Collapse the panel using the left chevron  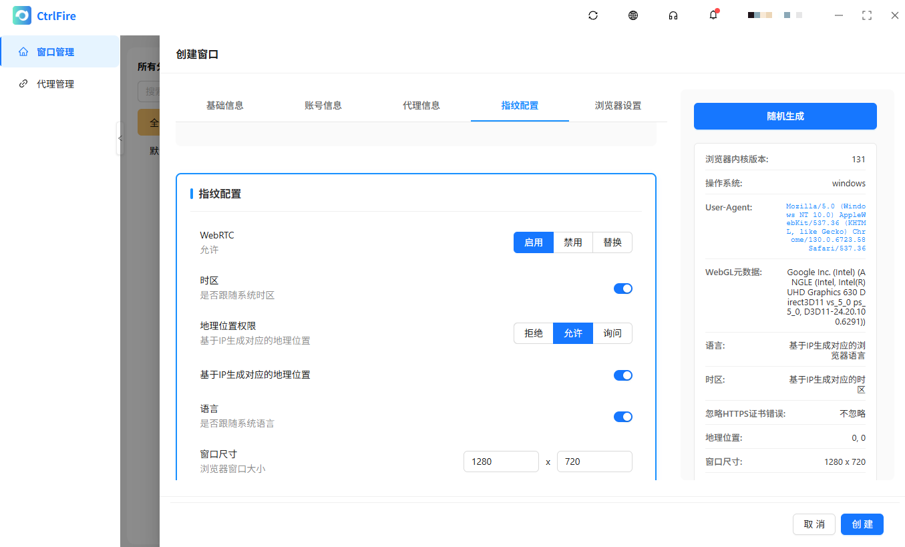(x=120, y=138)
